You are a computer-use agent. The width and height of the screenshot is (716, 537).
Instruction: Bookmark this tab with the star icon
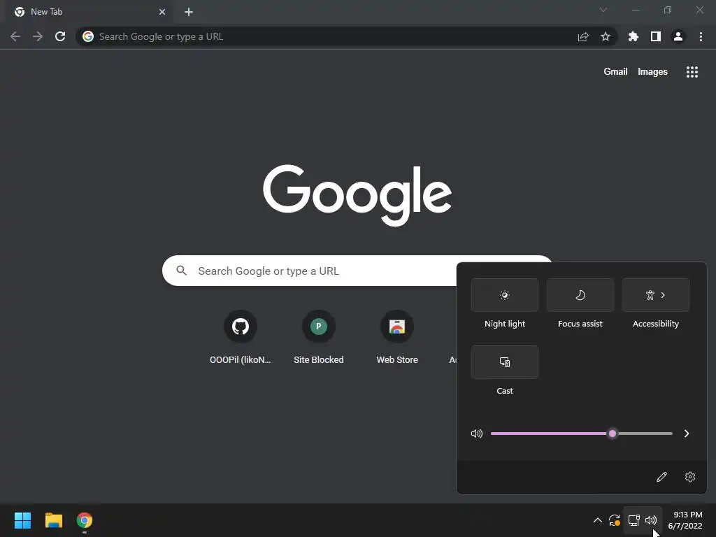coord(606,36)
